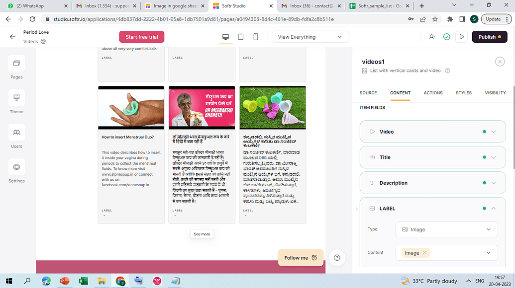Open the Pages panel in sidebar

16,64
